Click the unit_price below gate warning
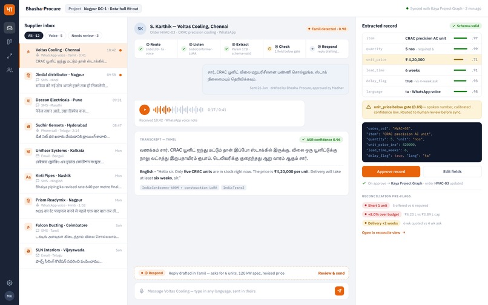The height and width of the screenshot is (305, 488). pyautogui.click(x=422, y=110)
